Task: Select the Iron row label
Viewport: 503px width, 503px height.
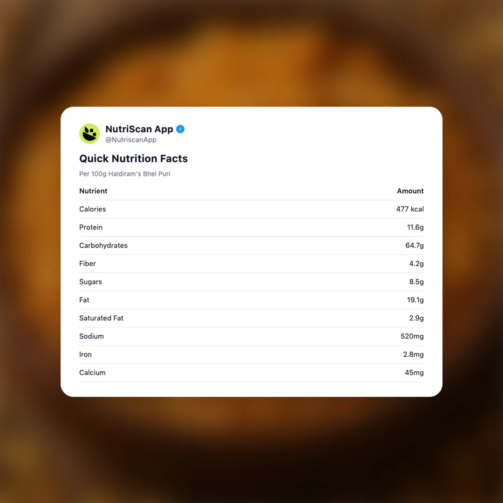Action: tap(86, 354)
